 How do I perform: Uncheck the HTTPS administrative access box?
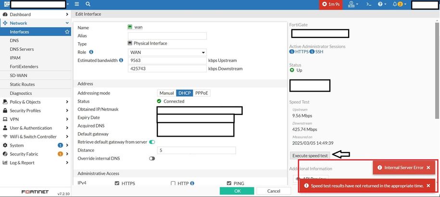click(117, 183)
